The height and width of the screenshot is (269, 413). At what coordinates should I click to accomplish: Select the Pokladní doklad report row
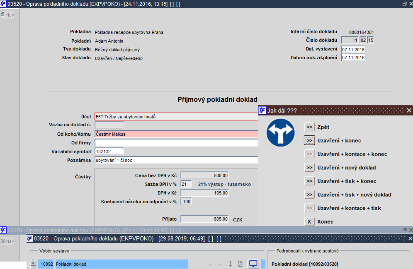[x=113, y=264]
